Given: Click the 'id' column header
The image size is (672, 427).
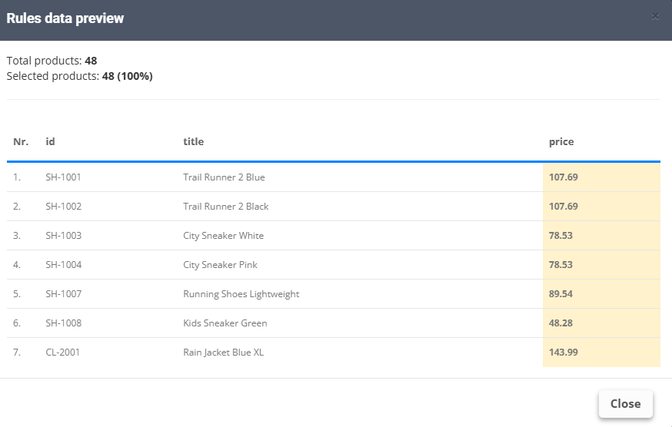Looking at the screenshot, I should pos(50,142).
